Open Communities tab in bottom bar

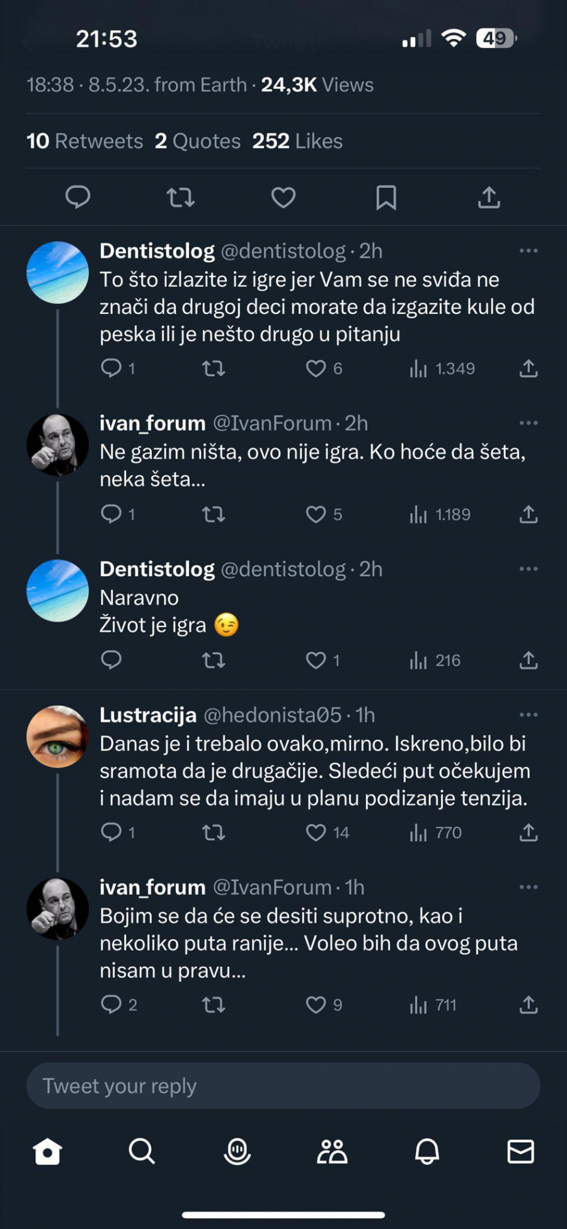pos(332,1151)
